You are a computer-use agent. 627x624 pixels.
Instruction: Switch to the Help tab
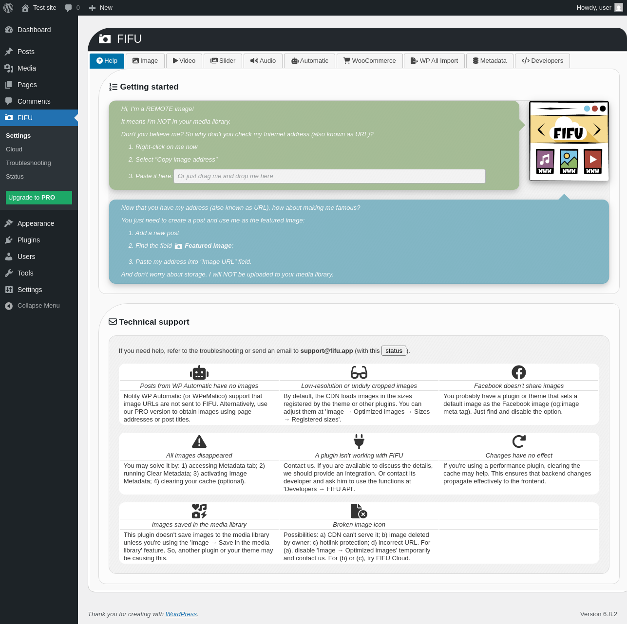(x=107, y=61)
